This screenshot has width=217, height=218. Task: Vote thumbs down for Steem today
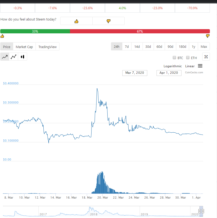pyautogui.click(x=108, y=21)
